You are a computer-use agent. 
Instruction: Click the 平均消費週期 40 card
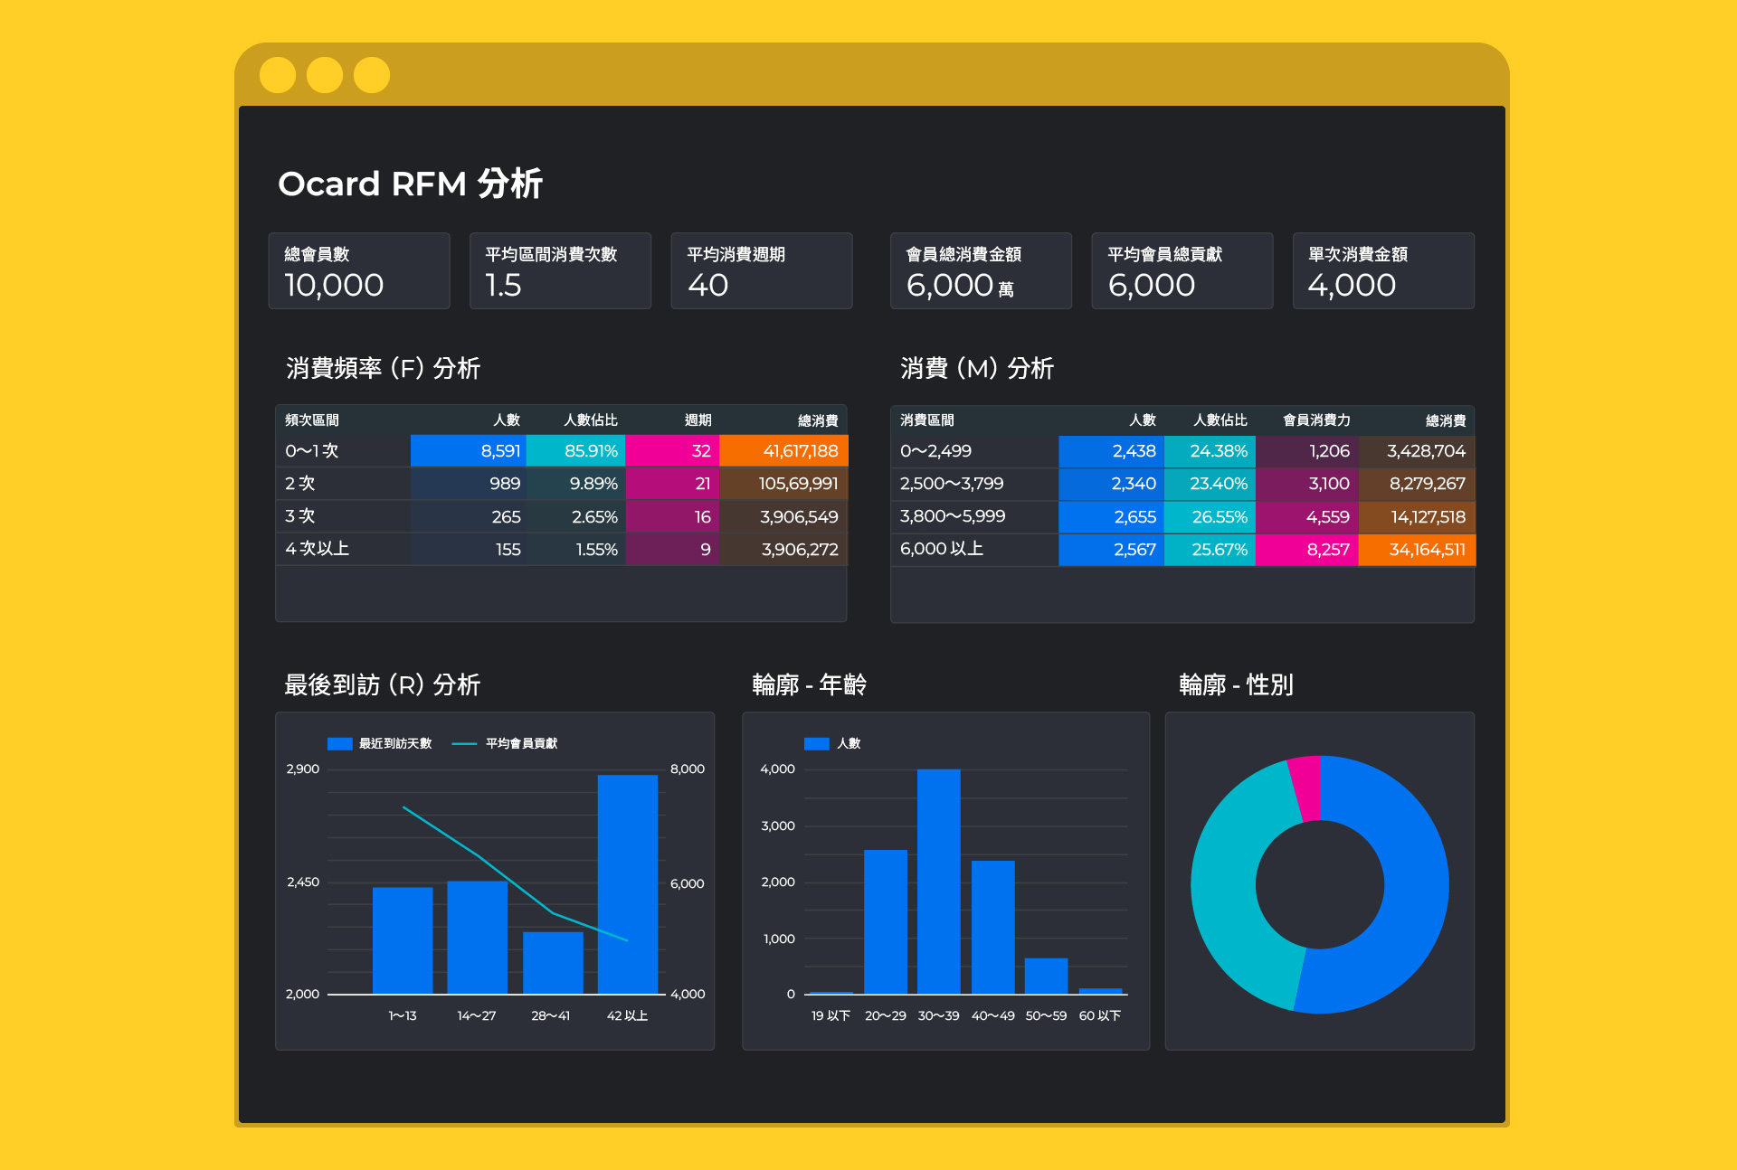(x=762, y=271)
